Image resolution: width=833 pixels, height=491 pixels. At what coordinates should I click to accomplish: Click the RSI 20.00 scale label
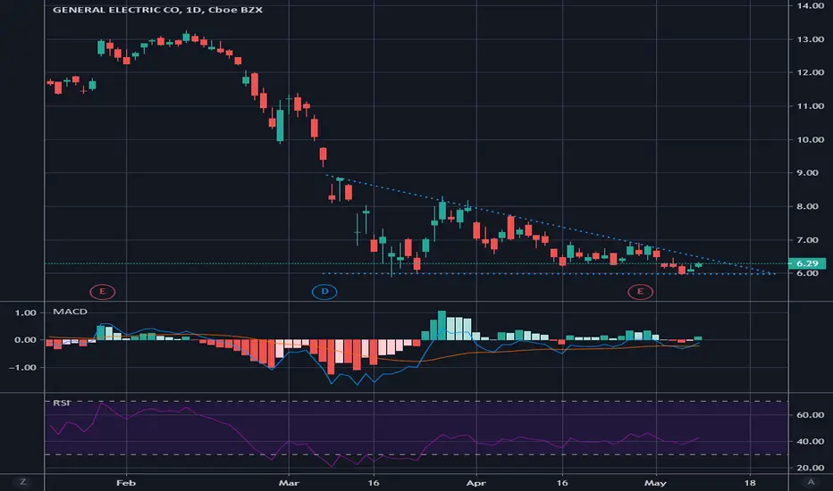click(810, 468)
